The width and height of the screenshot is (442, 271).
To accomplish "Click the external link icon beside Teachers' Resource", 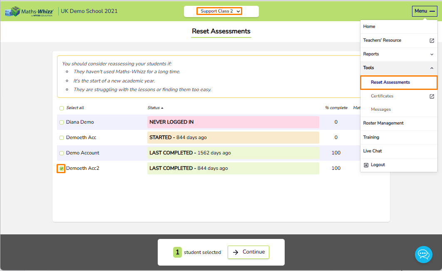I will click(x=432, y=41).
